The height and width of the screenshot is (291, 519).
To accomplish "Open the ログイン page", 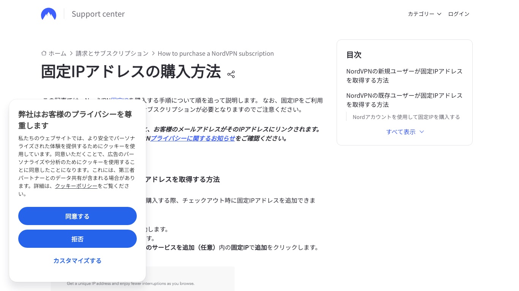I will pos(459,14).
